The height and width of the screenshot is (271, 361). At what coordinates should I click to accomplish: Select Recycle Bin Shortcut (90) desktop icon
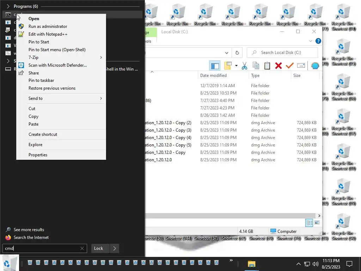point(343,227)
